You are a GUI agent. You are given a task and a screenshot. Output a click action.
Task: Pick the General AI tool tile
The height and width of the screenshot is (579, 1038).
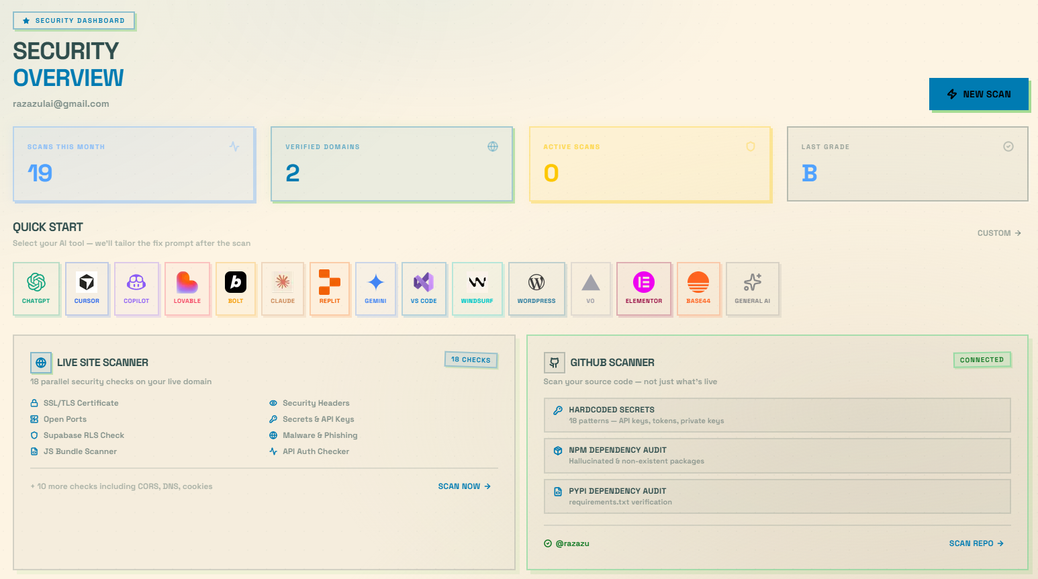click(x=753, y=289)
